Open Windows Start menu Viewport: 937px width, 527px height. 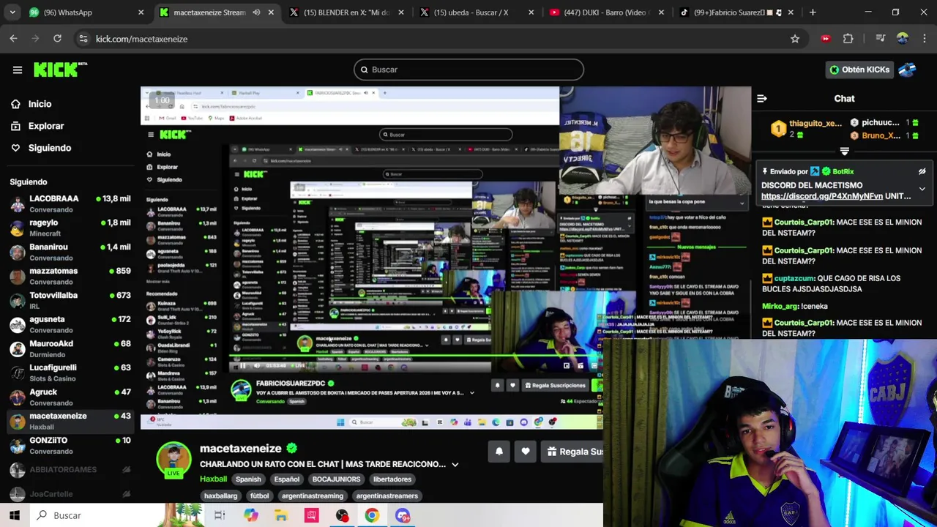tap(14, 515)
